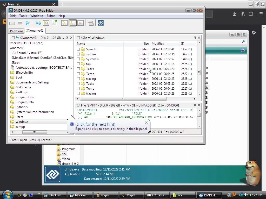The width and height of the screenshot is (266, 199).
Task: Open the Windows menu
Action: (37, 16)
